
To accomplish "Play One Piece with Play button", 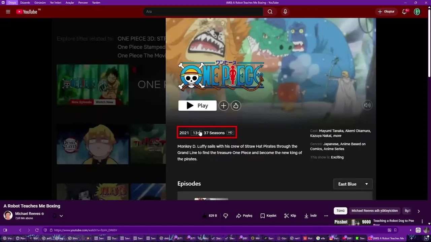I will (197, 106).
